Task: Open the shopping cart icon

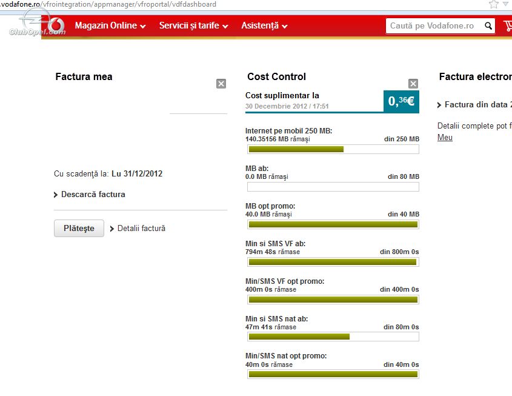Action: pos(508,26)
